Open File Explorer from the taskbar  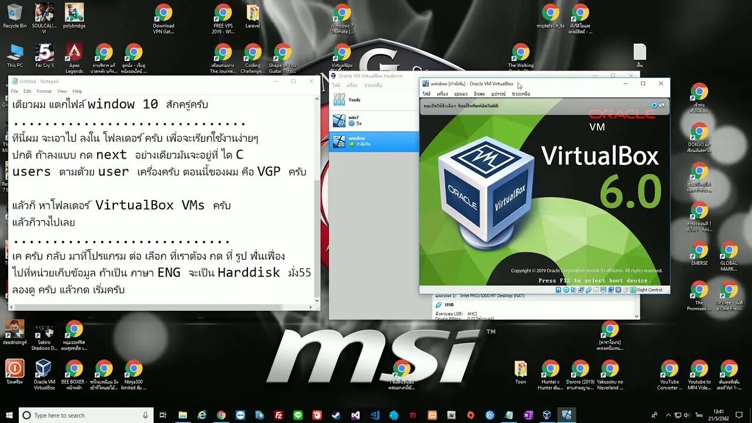point(183,415)
